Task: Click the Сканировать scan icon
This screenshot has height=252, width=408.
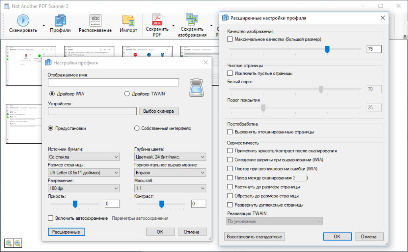Action: pyautogui.click(x=23, y=20)
